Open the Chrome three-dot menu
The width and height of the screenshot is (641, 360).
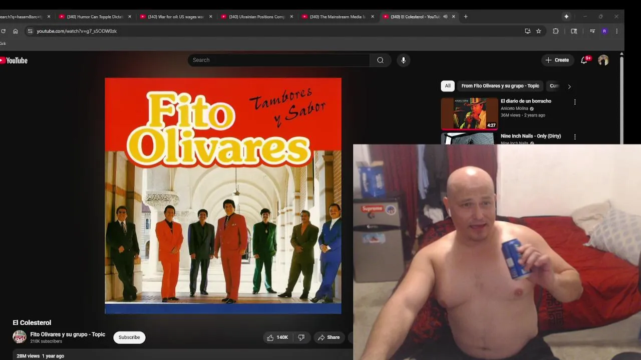coord(616,31)
